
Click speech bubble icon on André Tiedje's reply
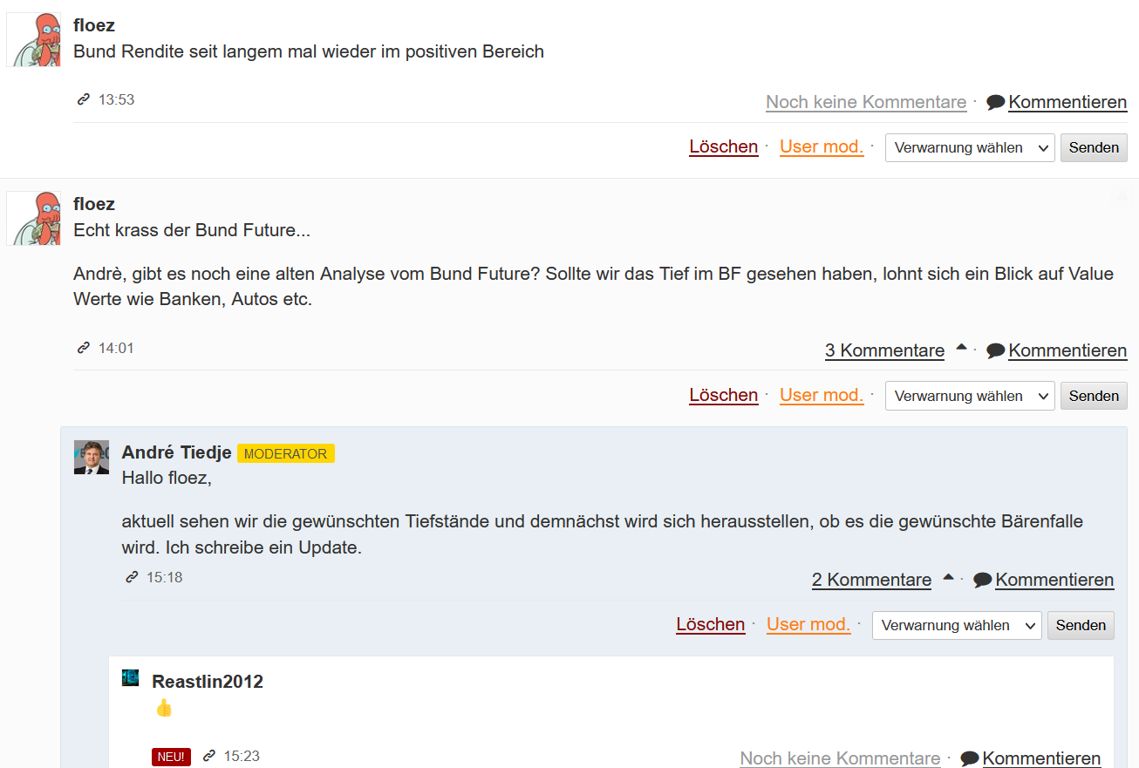pyautogui.click(x=982, y=580)
